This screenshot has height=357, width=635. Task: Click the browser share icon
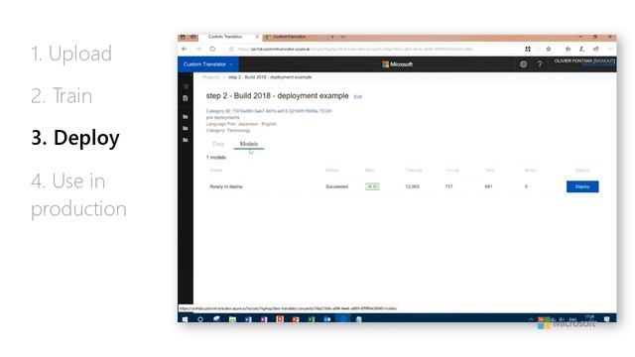tap(596, 49)
